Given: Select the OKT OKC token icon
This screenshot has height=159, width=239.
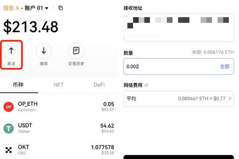Looking at the screenshot, I should (x=8, y=150).
